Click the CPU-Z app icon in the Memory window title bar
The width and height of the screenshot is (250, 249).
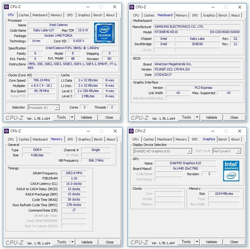(6, 131)
